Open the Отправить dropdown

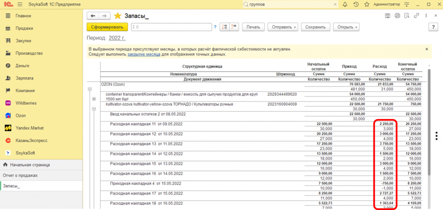(283, 27)
